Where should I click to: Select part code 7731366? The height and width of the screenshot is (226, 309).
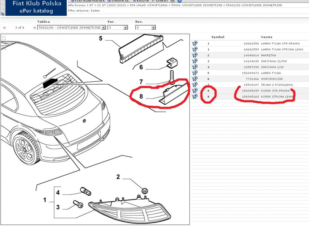[252, 79]
